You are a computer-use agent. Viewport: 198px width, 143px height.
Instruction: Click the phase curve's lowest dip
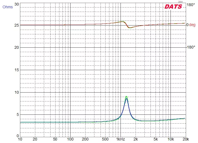point(130,28)
